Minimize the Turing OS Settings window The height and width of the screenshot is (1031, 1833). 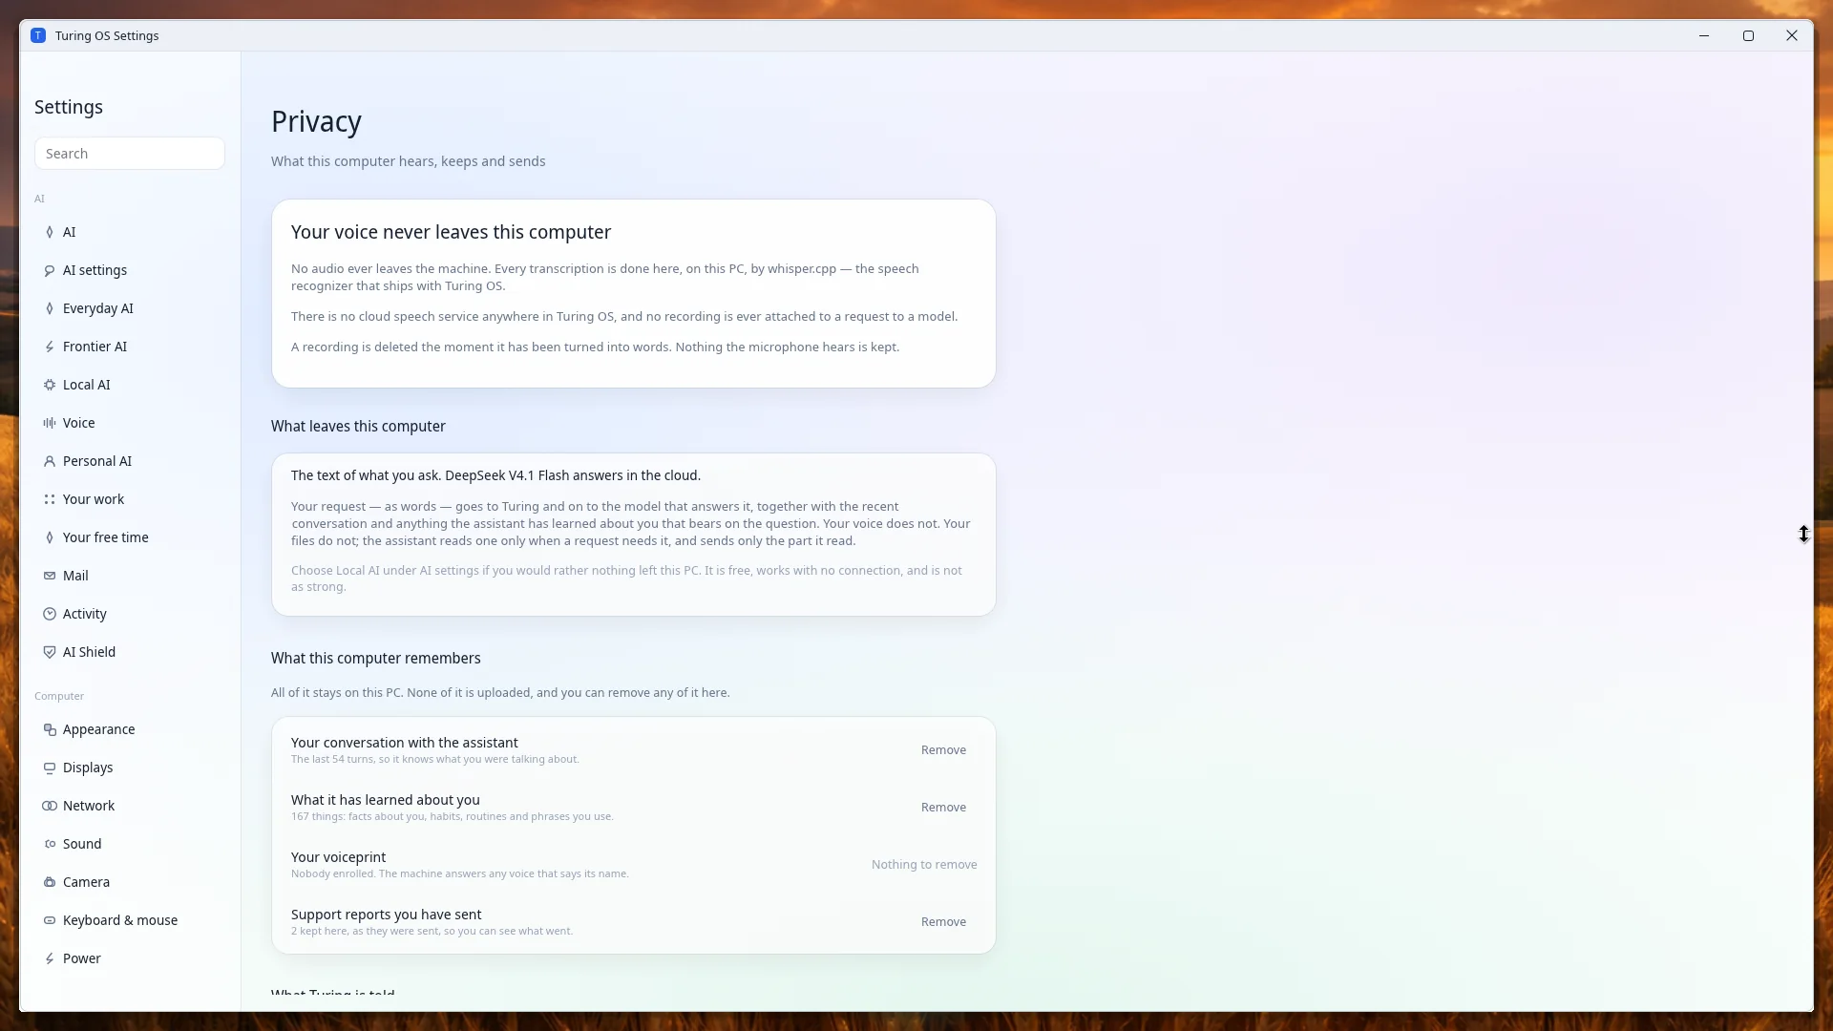(1703, 35)
